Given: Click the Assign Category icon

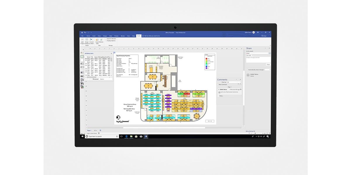Looking at the screenshot, I should (87, 39).
